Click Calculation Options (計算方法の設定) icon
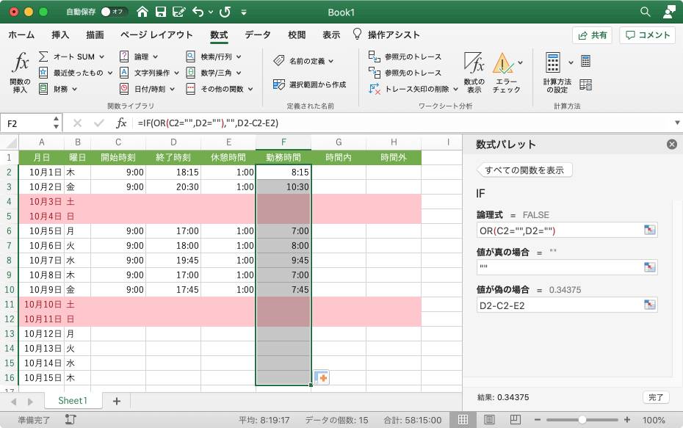 [x=553, y=62]
